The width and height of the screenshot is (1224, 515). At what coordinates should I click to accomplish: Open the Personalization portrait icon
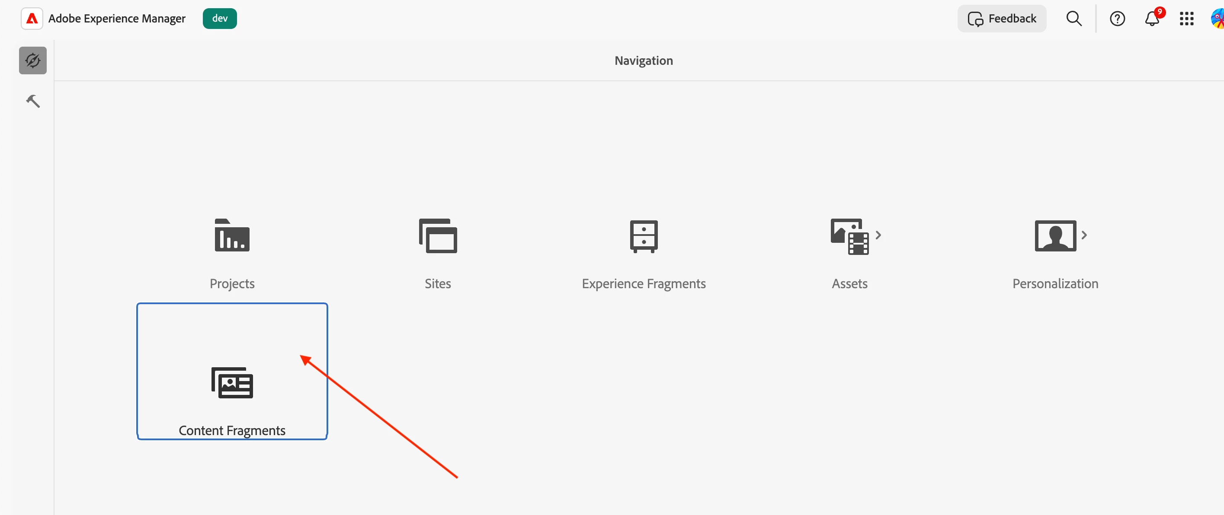click(1055, 235)
